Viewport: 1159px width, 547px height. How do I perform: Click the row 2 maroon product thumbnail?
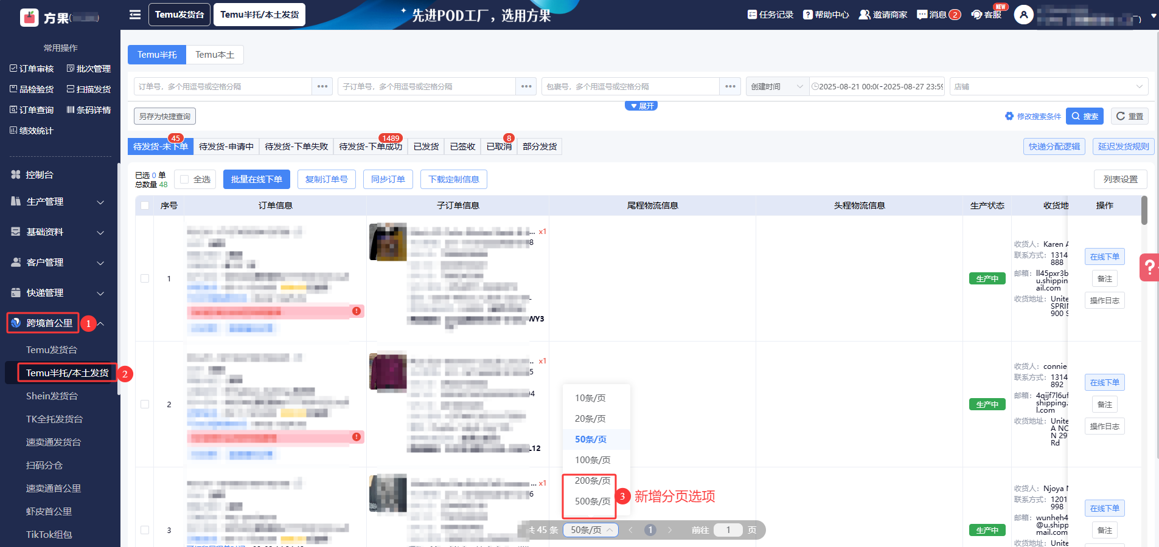[x=388, y=372]
